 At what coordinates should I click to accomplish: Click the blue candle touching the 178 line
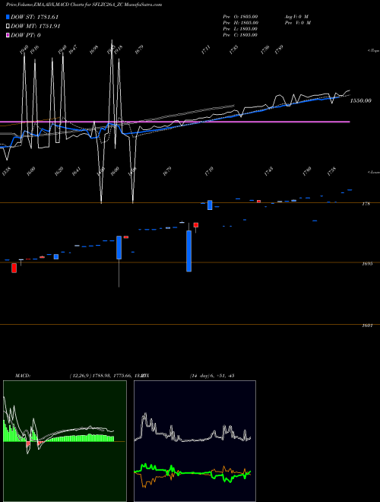210,205
